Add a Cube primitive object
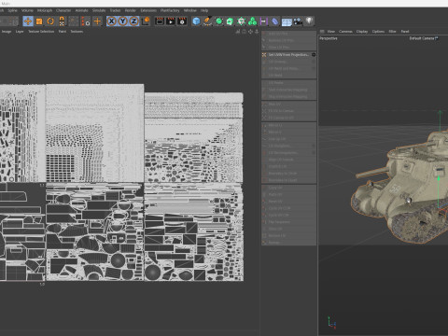The width and height of the screenshot is (448, 336). (196, 21)
